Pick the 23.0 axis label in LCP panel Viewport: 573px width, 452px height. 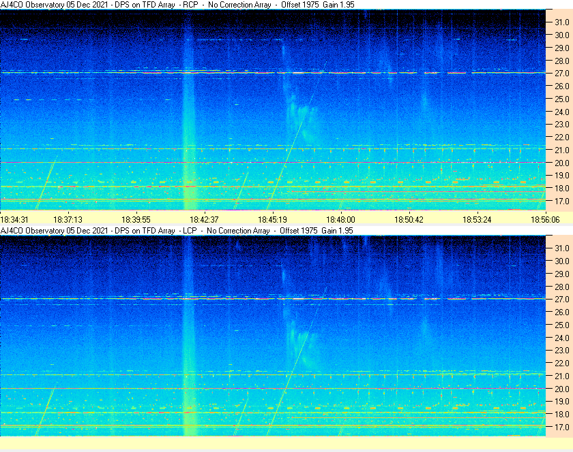[x=562, y=351]
